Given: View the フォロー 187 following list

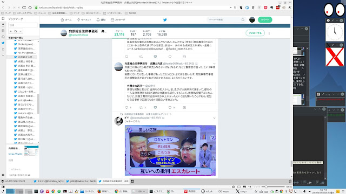Looking at the screenshot, I should pos(134,33).
